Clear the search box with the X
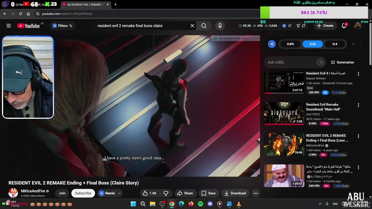Image resolution: width=372 pixels, height=209 pixels. point(192,26)
